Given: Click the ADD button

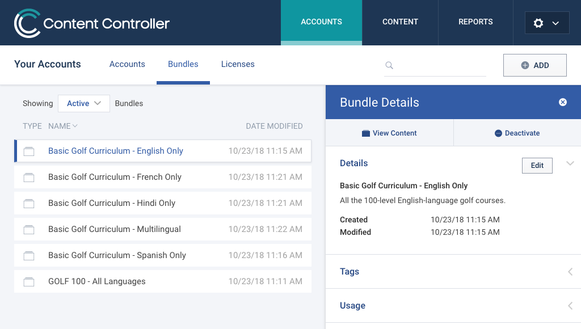Looking at the screenshot, I should pyautogui.click(x=534, y=65).
